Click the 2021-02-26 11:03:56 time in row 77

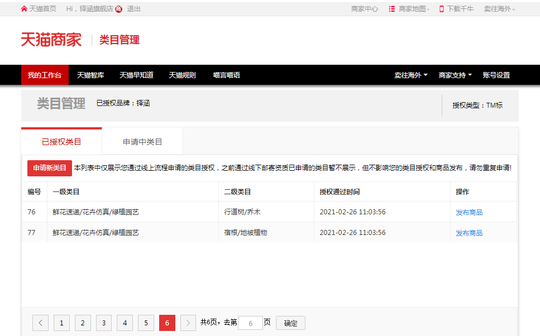(x=353, y=233)
